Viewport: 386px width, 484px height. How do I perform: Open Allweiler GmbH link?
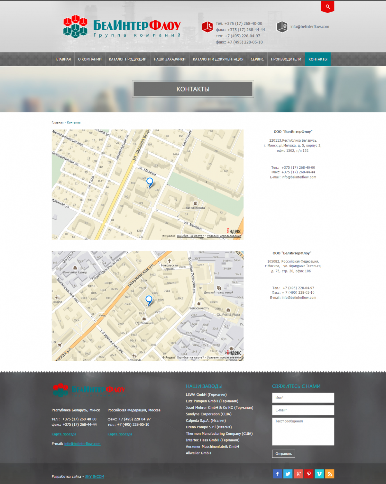click(198, 453)
